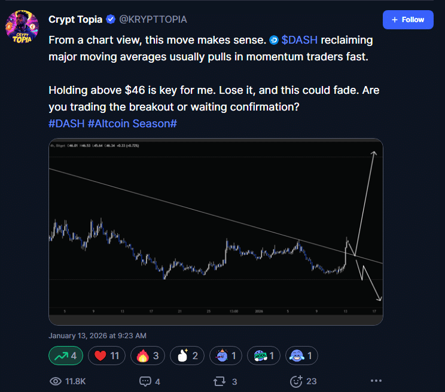Click the Crypt Topia profile avatar
This screenshot has width=445, height=392.
pyautogui.click(x=23, y=27)
